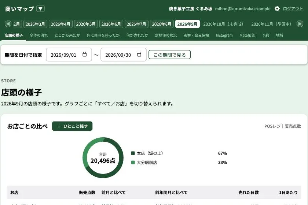Click the 大分駅前店 legend label
Screen dimensions: 308x205
[147, 163]
